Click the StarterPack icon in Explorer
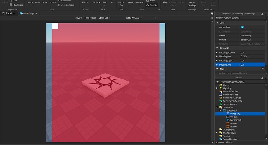Image resolution: width=268 pixels, height=145 pixels. pyautogui.click(x=221, y=129)
